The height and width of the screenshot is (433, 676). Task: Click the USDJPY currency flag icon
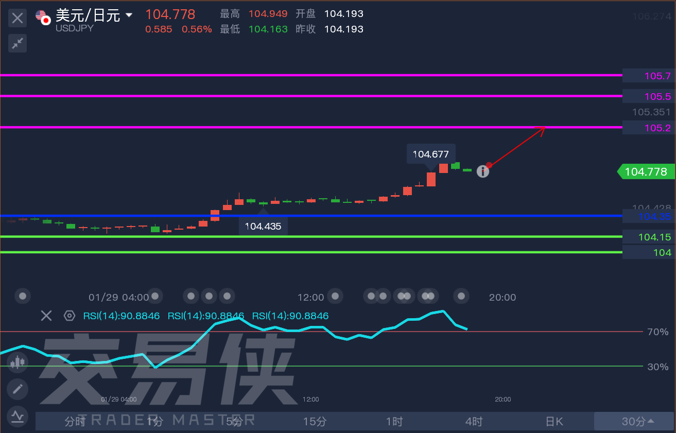point(43,18)
